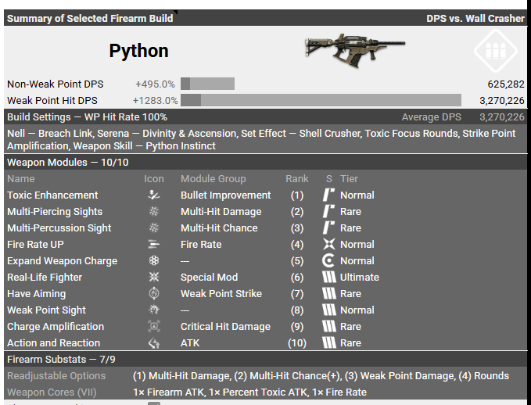The width and height of the screenshot is (531, 405).
Task: Select the Multi-Percussion Sight module name
Action: click(59, 228)
